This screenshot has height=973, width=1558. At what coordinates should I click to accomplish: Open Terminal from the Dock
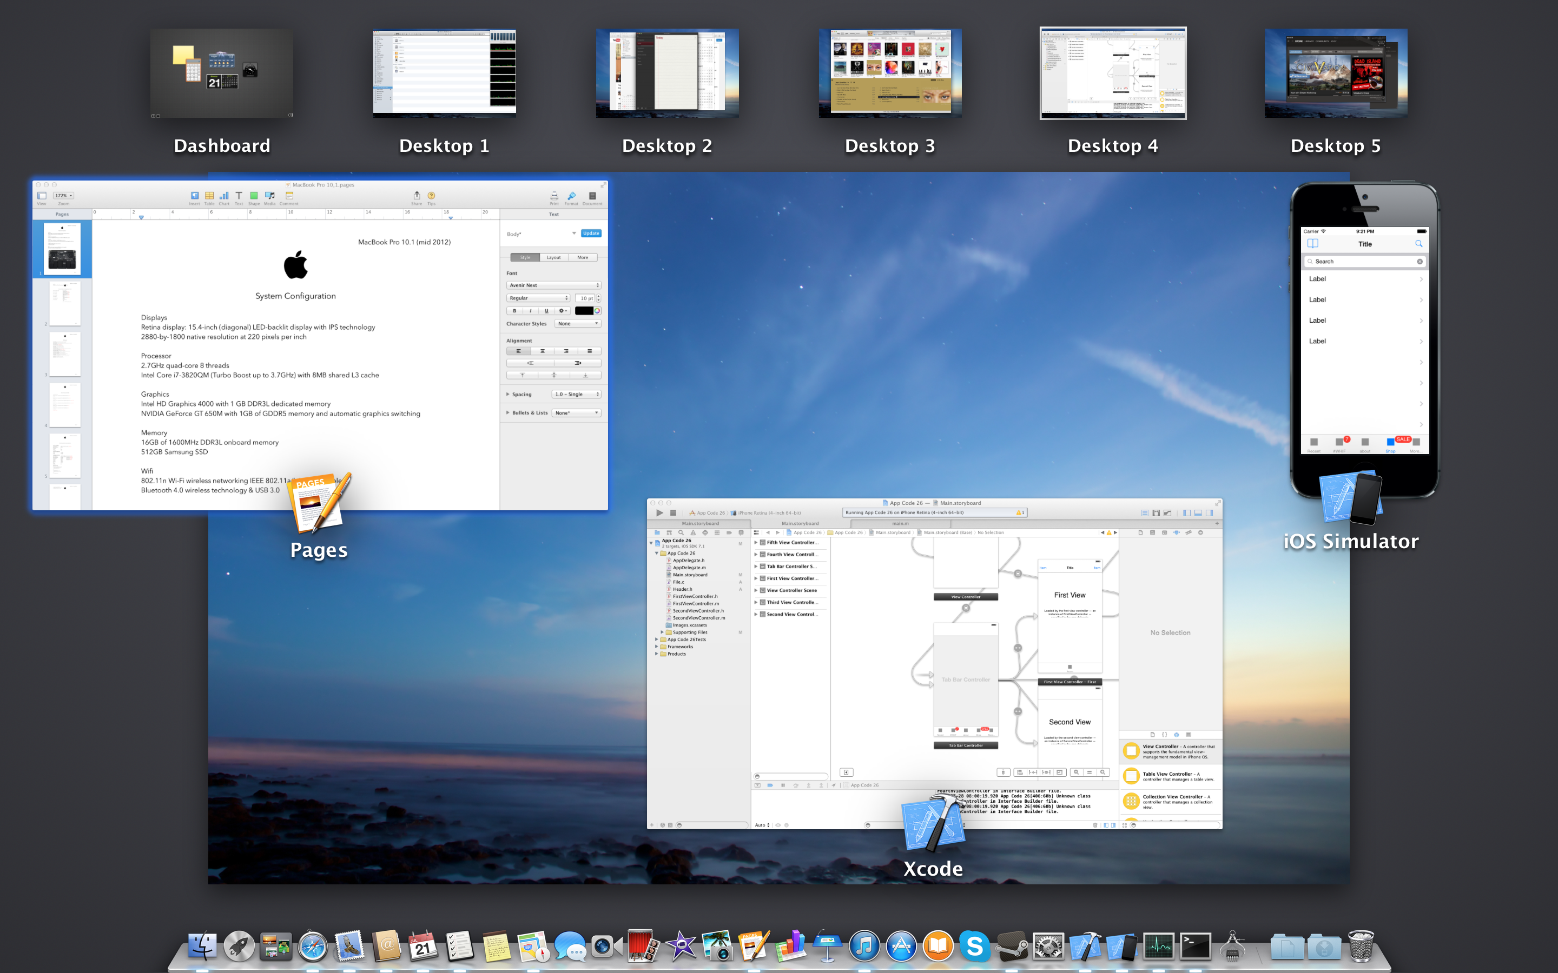1196,947
